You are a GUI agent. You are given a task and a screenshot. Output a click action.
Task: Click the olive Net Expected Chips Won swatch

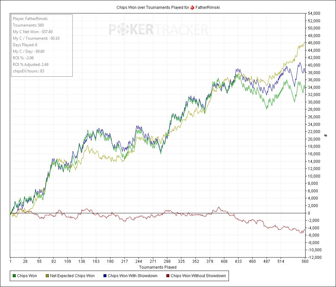[47, 276]
